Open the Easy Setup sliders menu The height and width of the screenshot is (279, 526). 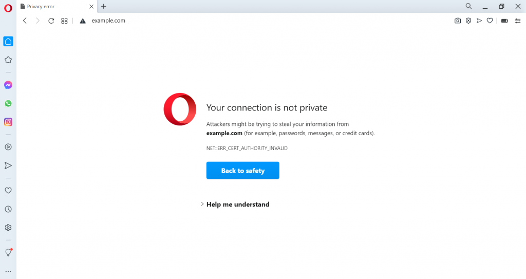point(518,21)
